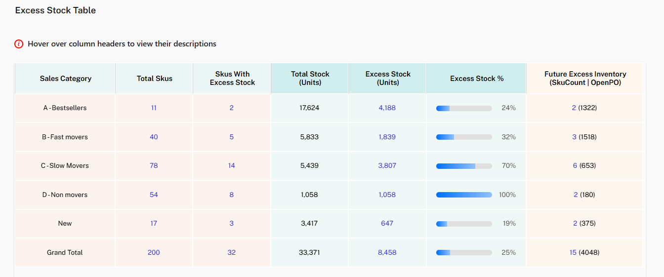Open Grand Total Skus link 200

(x=154, y=252)
